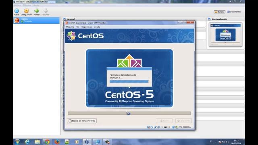Click the CentOS preview thumbnail
The image size is (258, 145).
(225, 35)
